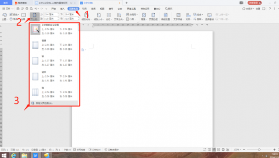Switch to web layout view in status bar
The width and height of the screenshot is (279, 158).
pyautogui.click(x=223, y=150)
